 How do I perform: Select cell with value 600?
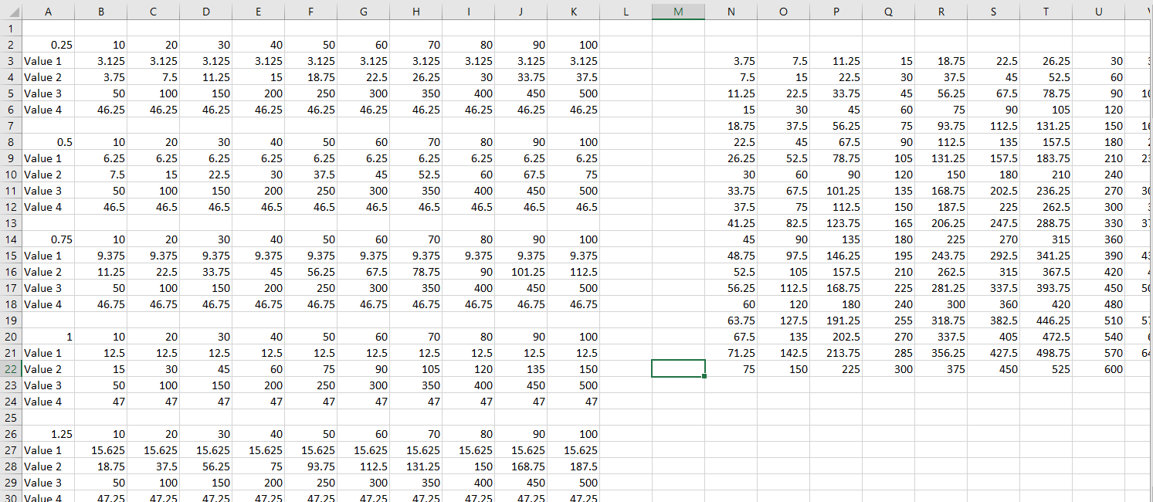(x=1098, y=369)
